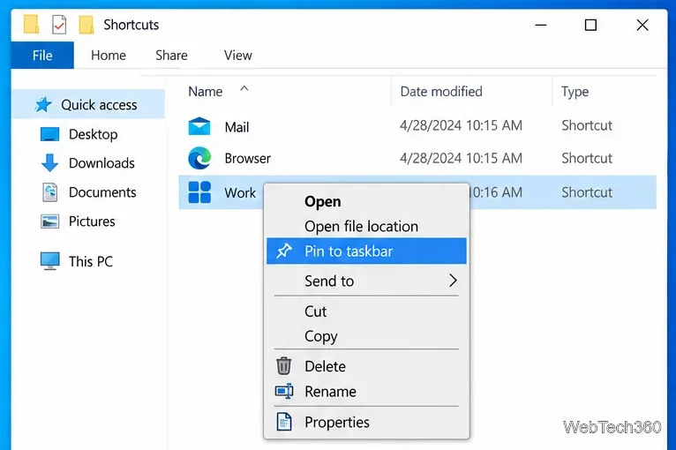This screenshot has height=450, width=676.
Task: Choose Open file location in context menu
Action: pyautogui.click(x=366, y=226)
